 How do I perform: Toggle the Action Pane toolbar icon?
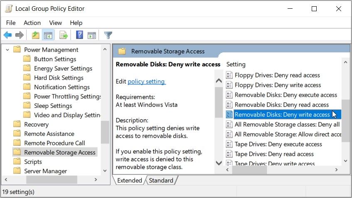click(x=91, y=35)
